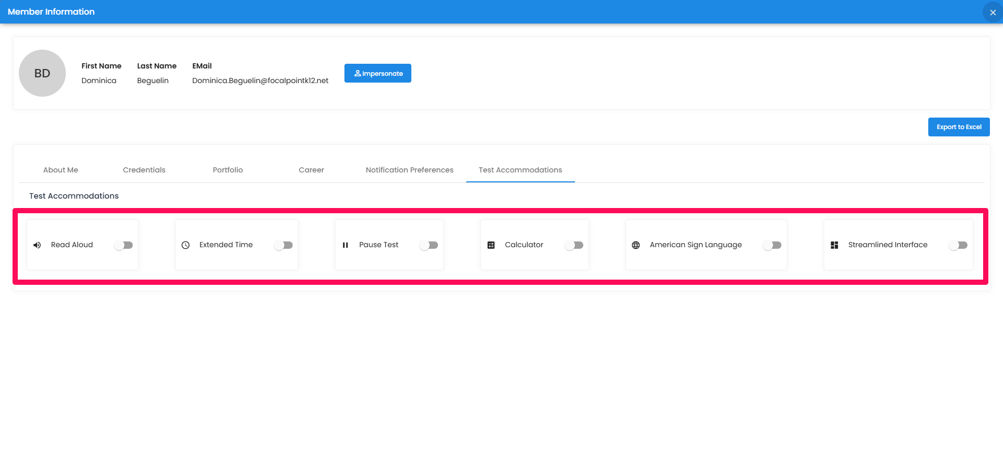Image resolution: width=1003 pixels, height=462 pixels.
Task: Click the Streamlined Interface grid icon
Action: click(x=835, y=245)
